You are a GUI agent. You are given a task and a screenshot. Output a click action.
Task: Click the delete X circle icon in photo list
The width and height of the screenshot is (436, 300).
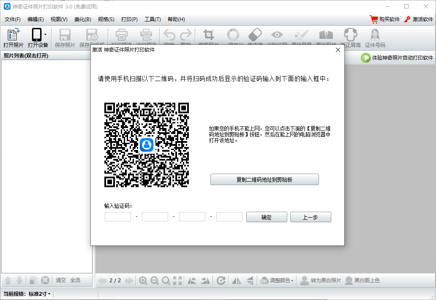coord(45,280)
